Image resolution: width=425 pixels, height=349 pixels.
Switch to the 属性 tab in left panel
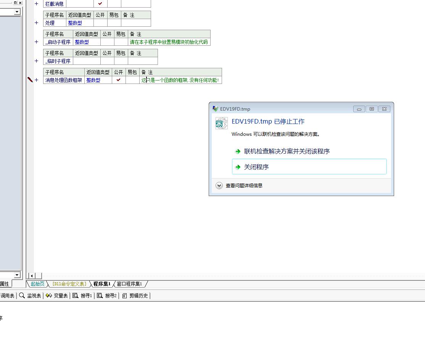(x=5, y=284)
